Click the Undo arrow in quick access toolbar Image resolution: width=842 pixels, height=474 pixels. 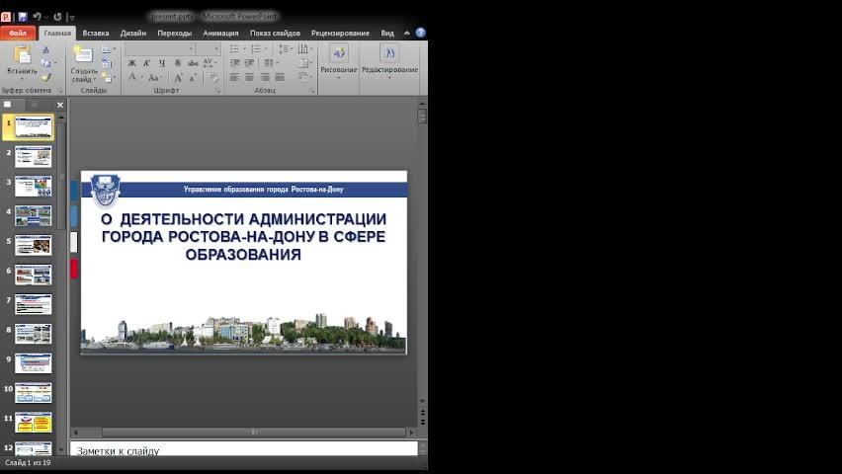pyautogui.click(x=37, y=17)
